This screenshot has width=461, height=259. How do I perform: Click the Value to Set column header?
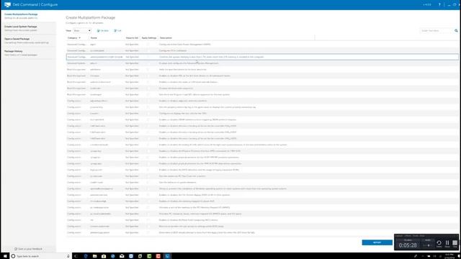pyautogui.click(x=132, y=38)
